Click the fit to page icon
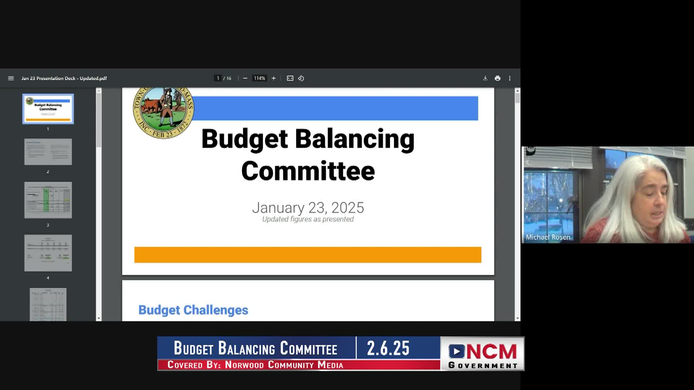The height and width of the screenshot is (390, 694). coord(290,78)
